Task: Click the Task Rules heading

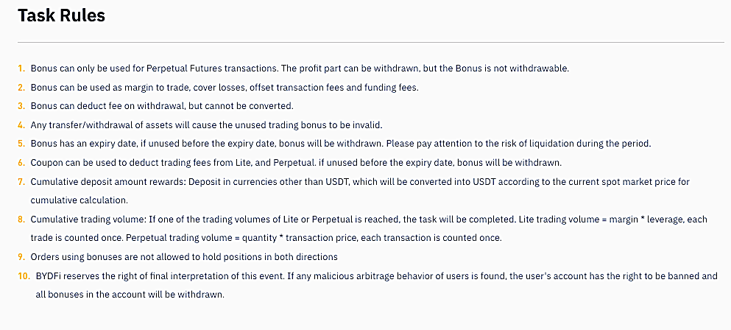Action: click(x=62, y=16)
